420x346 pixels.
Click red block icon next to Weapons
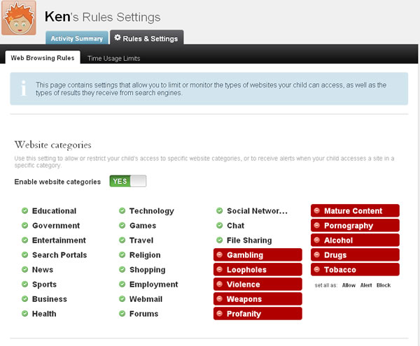point(220,299)
